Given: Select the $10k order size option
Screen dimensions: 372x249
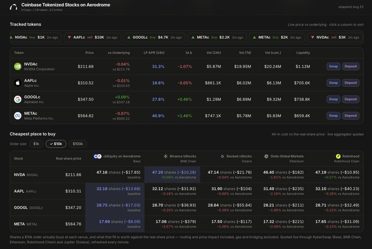Looking at the screenshot, I should click(x=56, y=144).
